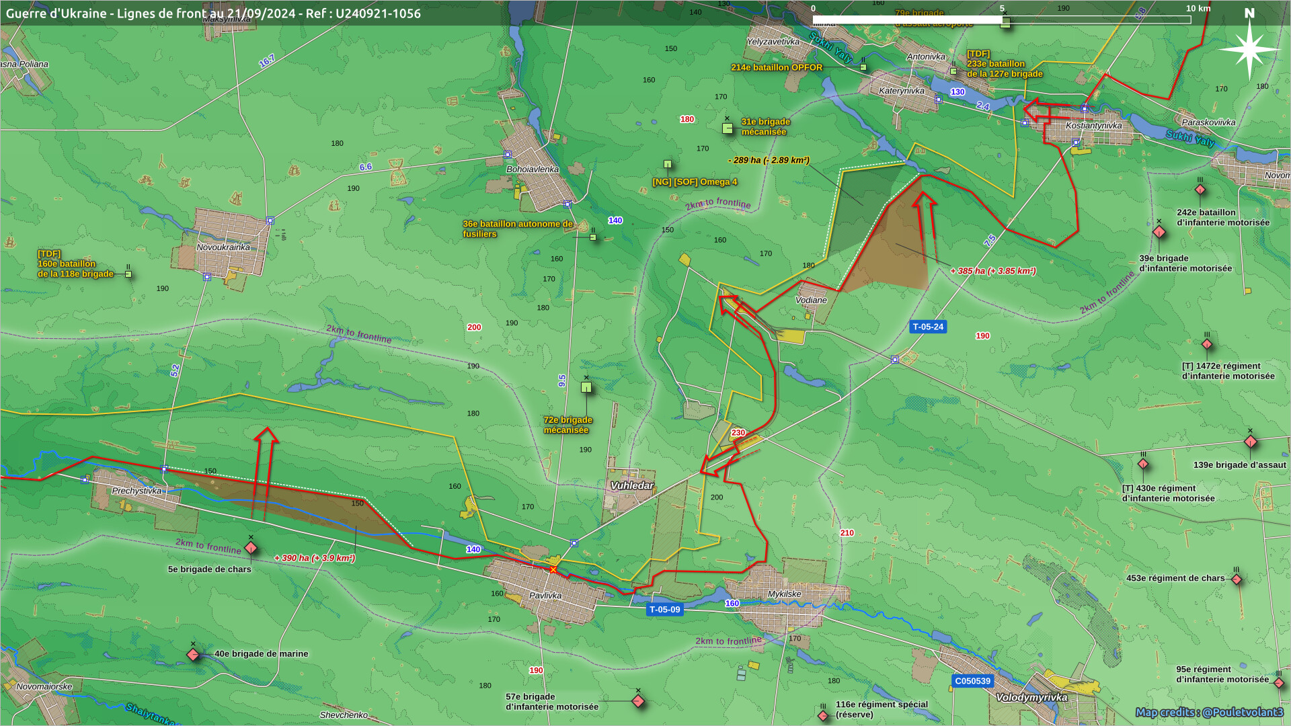Click the +385 ha gain annotation
1291x726 pixels.
[x=992, y=271]
